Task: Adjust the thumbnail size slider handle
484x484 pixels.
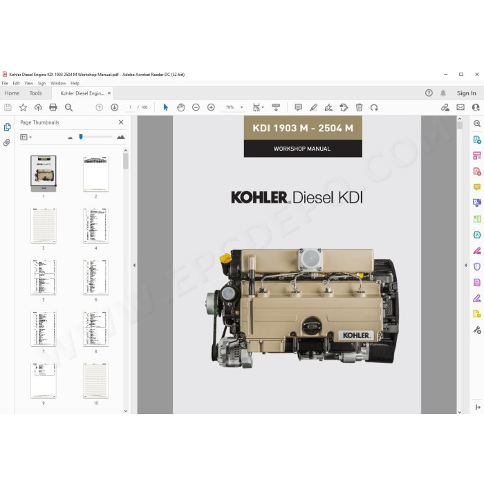Action: click(x=81, y=137)
